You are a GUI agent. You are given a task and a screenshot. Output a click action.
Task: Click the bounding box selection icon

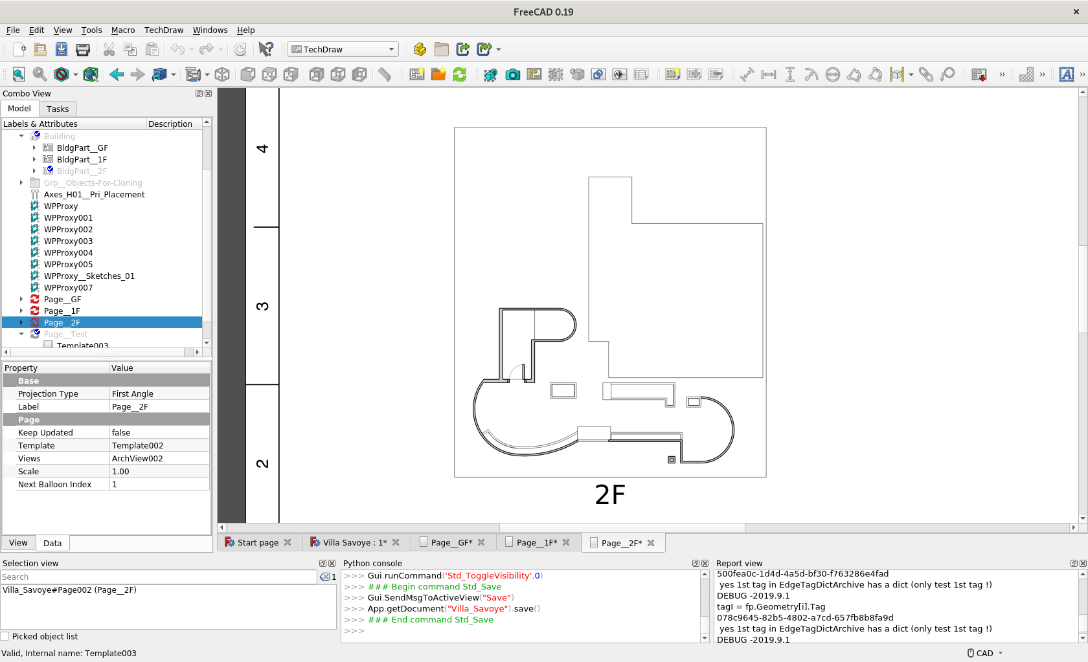pos(91,74)
